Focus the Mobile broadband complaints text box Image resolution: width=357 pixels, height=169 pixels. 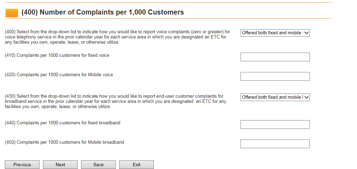[275, 144]
